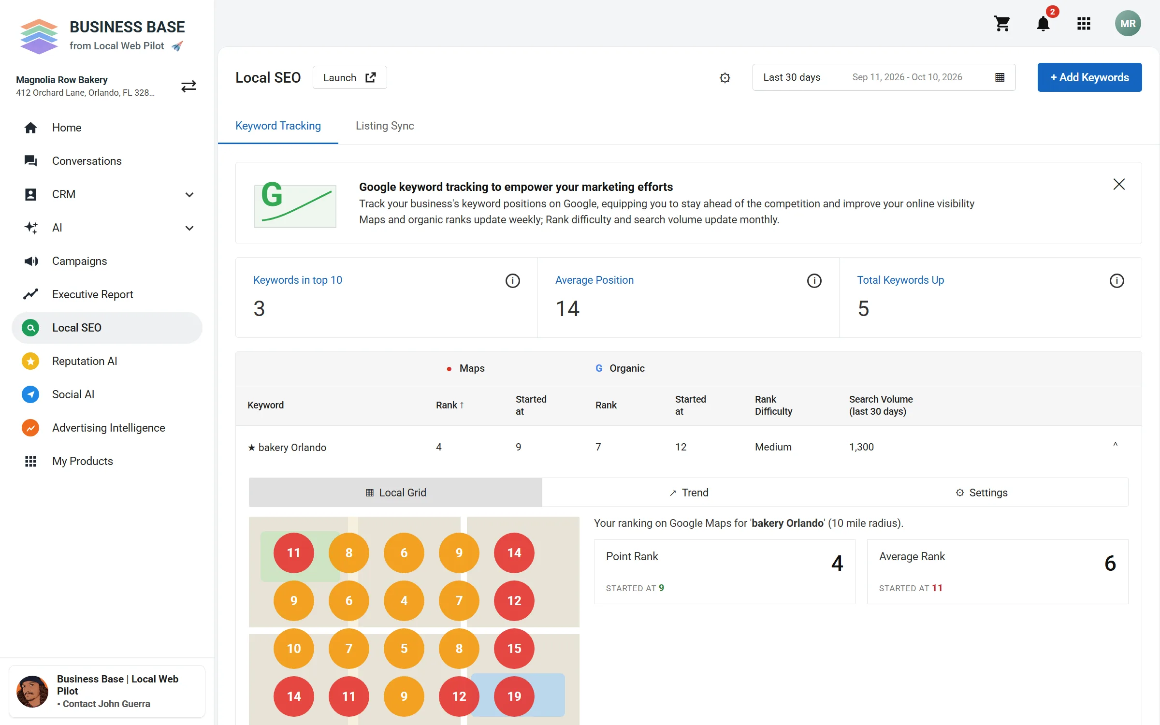Click the Local SEO sidebar item
The height and width of the screenshot is (725, 1160).
107,328
